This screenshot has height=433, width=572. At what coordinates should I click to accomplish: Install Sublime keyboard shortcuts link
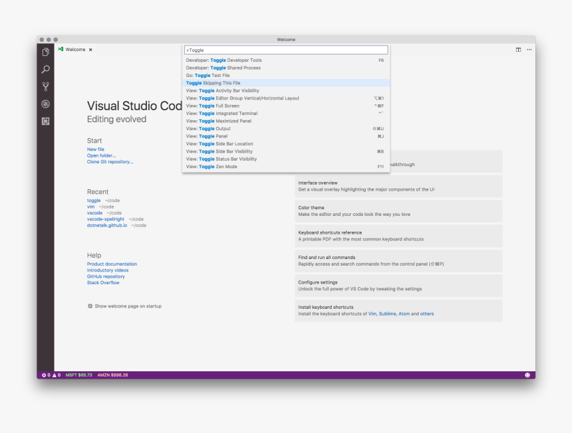tap(387, 314)
